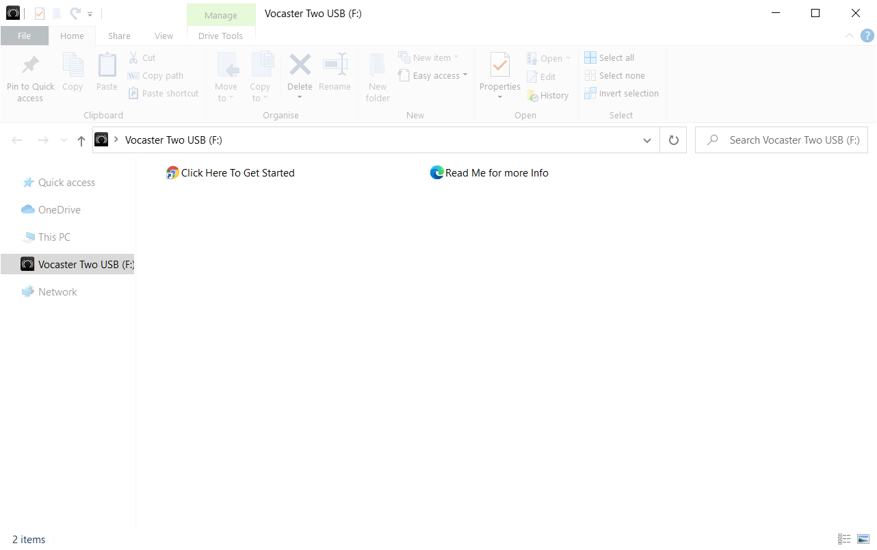Select Vocaster Two USB (F:) in sidebar

click(67, 264)
